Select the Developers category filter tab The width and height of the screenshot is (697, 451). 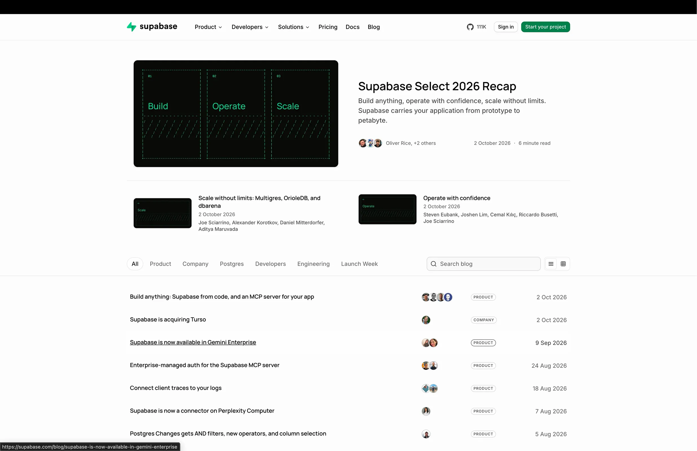tap(270, 264)
